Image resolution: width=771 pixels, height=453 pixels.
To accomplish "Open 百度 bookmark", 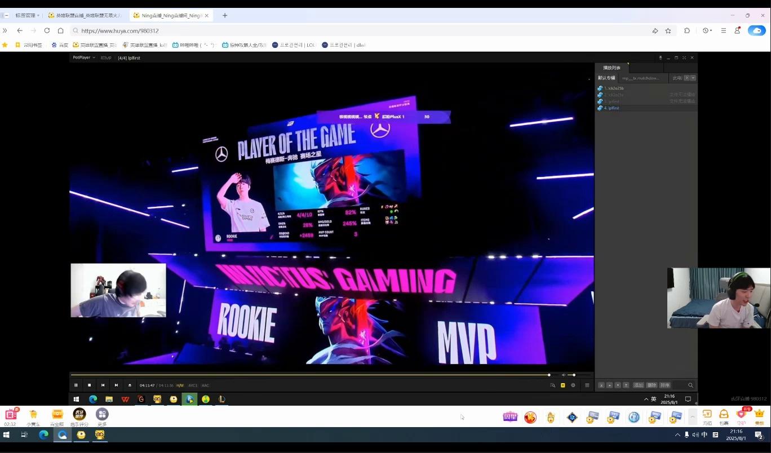I will pyautogui.click(x=60, y=45).
